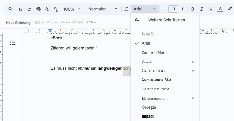
Task: Open the Normaler text style dropdown
Action: pyautogui.click(x=103, y=9)
